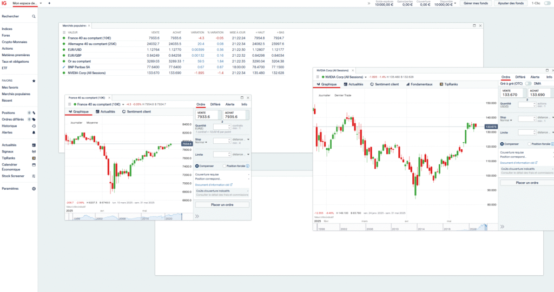Open Paramètres gear icon in sidebar
This screenshot has height=292, width=554.
pos(34,189)
